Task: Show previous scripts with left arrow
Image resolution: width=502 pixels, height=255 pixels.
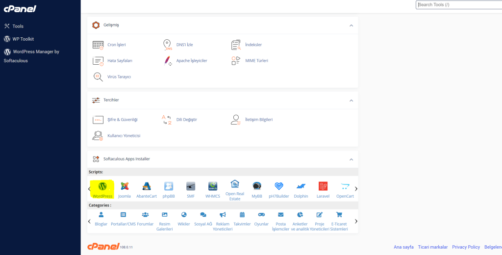Action: (89, 189)
